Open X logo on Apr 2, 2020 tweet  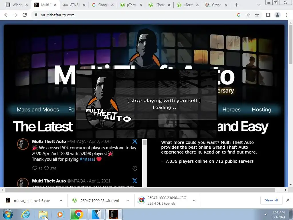[x=135, y=142]
